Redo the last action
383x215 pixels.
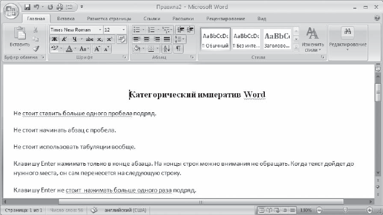point(50,7)
